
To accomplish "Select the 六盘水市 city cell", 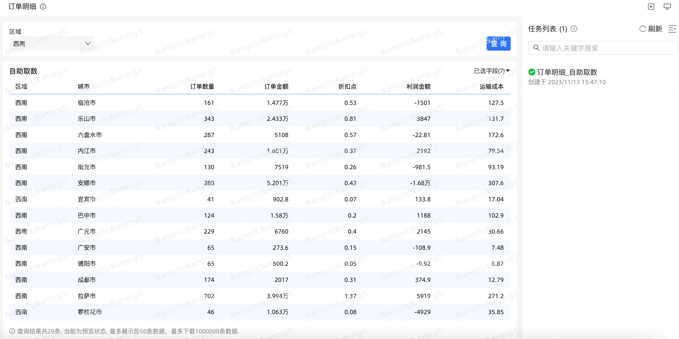I will click(x=90, y=135).
